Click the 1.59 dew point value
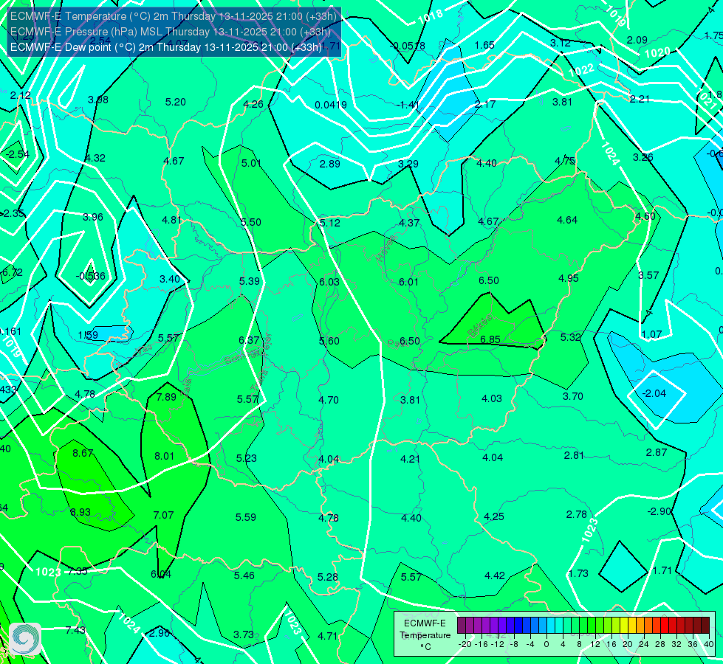723x664 pixels. point(88,335)
